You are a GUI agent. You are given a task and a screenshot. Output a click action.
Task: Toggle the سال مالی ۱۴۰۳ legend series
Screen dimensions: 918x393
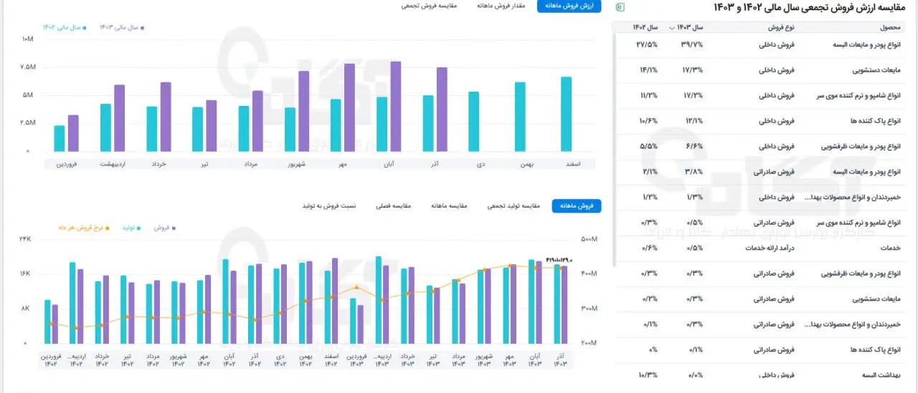coord(121,27)
